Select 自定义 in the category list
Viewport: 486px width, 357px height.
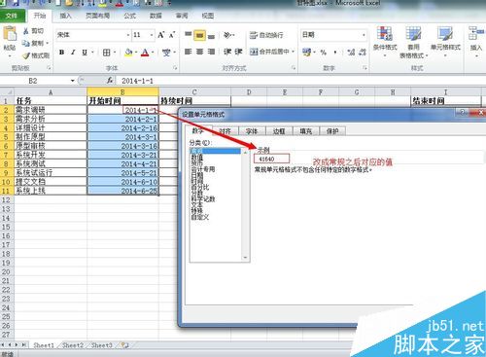(x=200, y=217)
